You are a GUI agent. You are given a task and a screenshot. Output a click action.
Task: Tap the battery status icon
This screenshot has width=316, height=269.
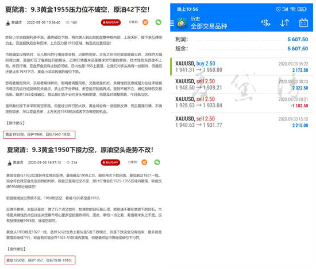[x=302, y=9]
